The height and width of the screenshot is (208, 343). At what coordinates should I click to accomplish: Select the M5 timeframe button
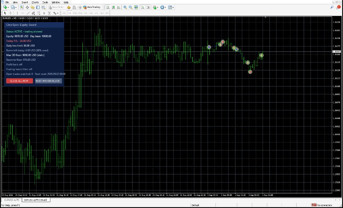[x=70, y=13]
